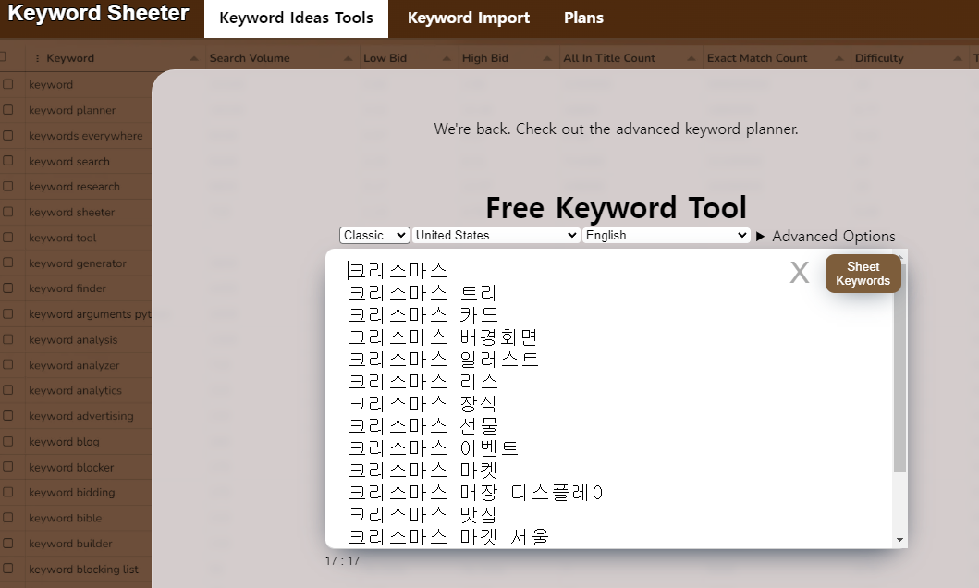This screenshot has height=588, width=979.
Task: Open the Plans tab
Action: click(x=583, y=18)
